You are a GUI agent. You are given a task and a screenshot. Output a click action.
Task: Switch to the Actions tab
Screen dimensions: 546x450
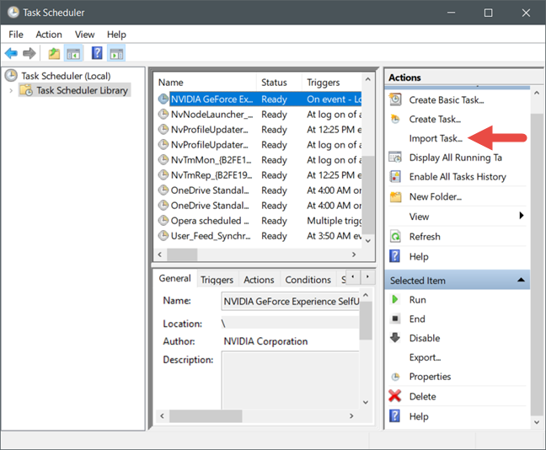tap(259, 279)
